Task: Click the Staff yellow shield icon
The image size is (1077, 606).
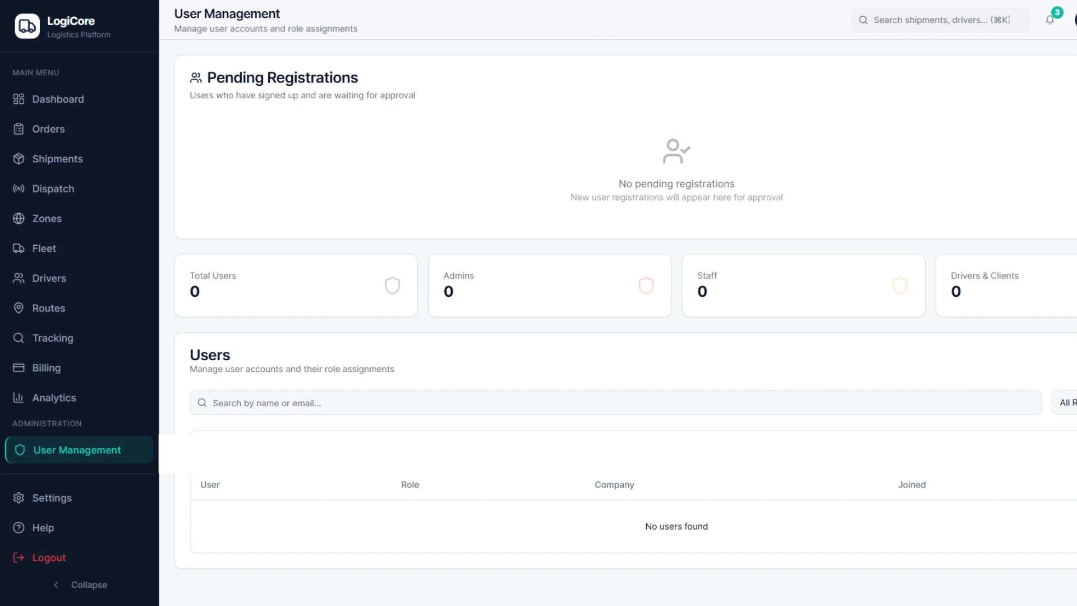Action: point(900,286)
